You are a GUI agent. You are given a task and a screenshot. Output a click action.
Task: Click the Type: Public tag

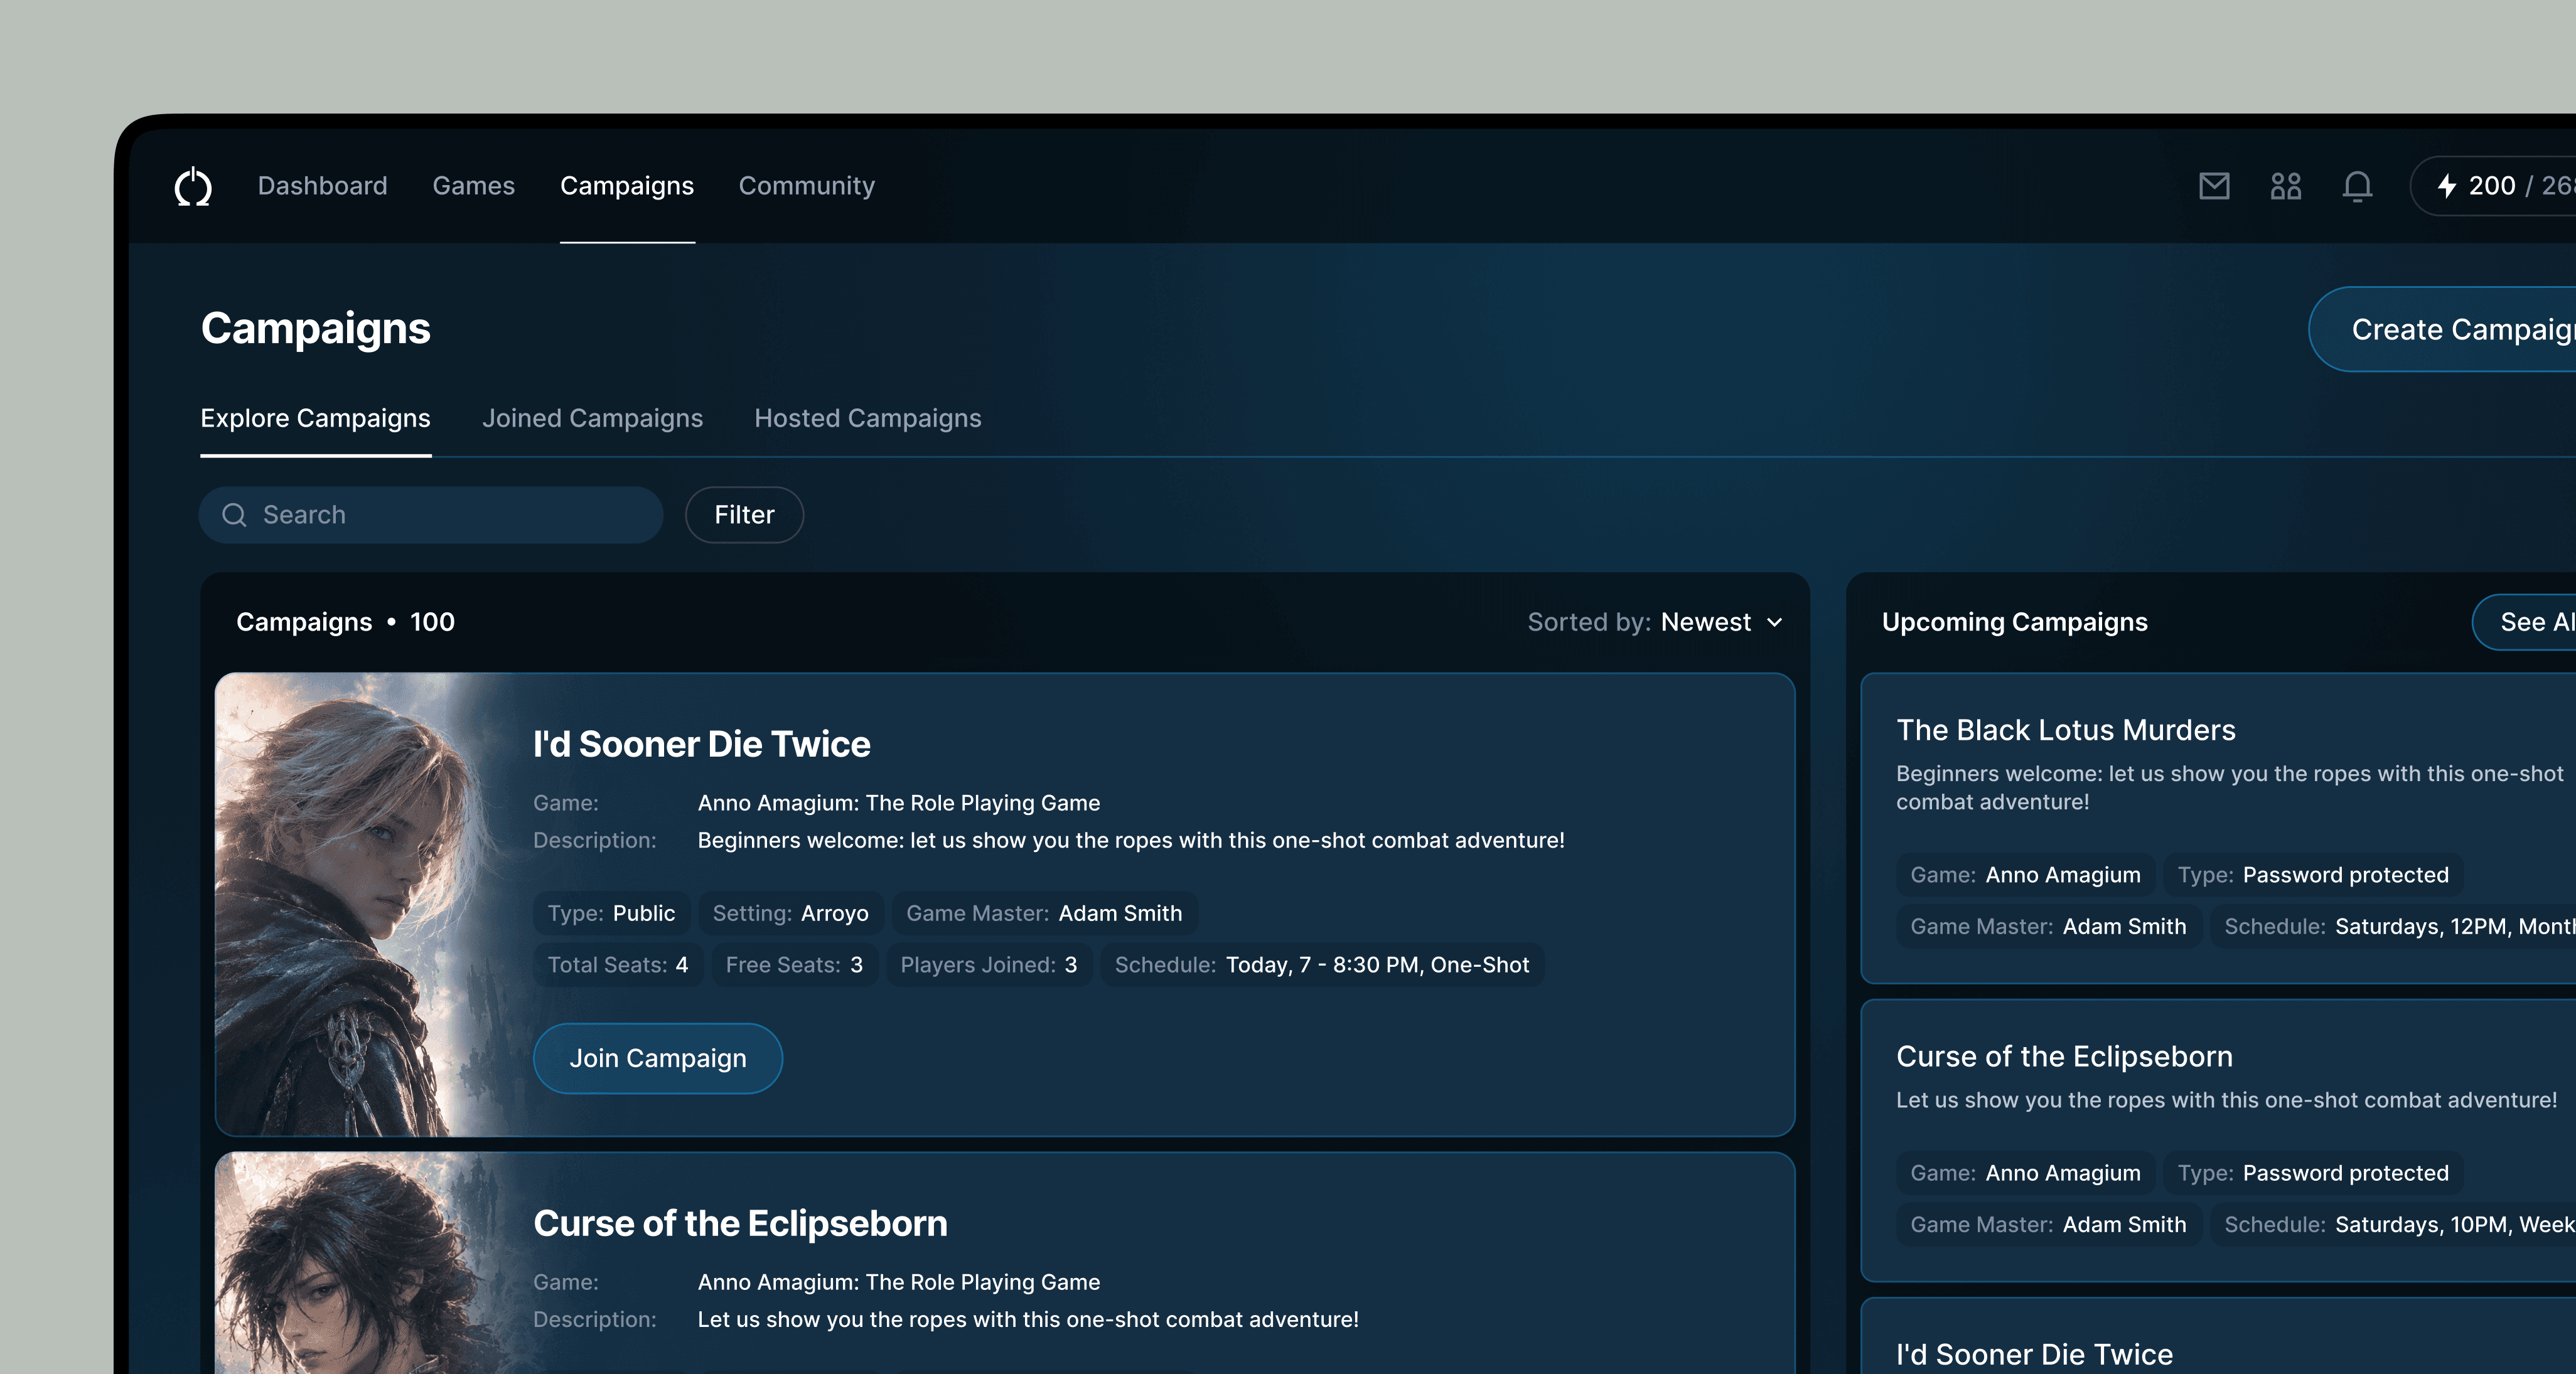(x=611, y=913)
